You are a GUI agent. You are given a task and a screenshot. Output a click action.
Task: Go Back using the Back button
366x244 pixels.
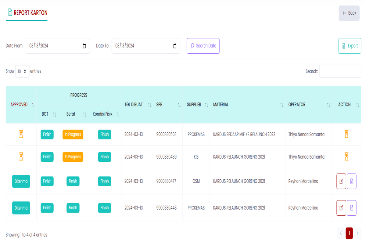point(349,13)
